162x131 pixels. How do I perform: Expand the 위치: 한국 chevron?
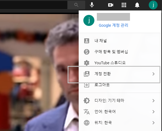(153, 123)
